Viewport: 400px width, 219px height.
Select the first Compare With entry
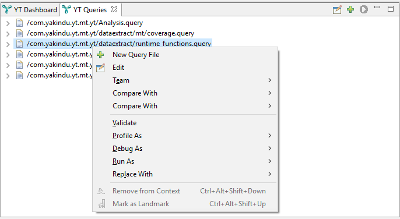click(185, 93)
